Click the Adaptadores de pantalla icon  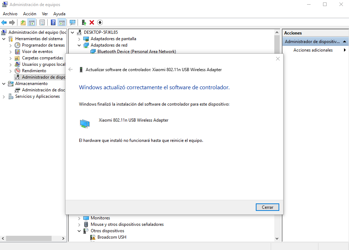(86, 39)
